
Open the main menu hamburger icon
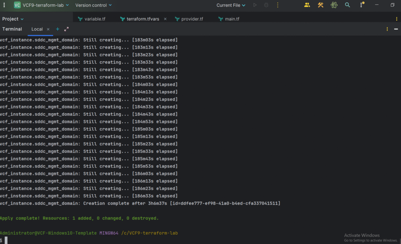pyautogui.click(x=4, y=5)
